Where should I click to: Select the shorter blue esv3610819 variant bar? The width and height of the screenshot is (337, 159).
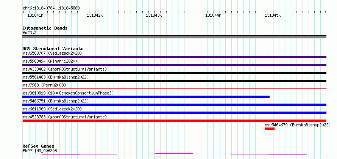(x=146, y=97)
